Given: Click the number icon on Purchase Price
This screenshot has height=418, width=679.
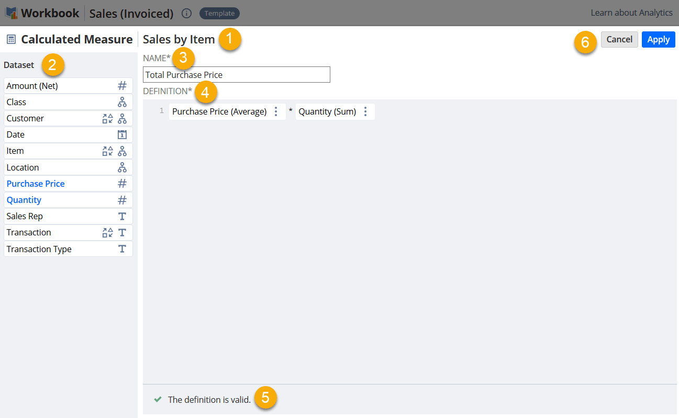Looking at the screenshot, I should [122, 184].
